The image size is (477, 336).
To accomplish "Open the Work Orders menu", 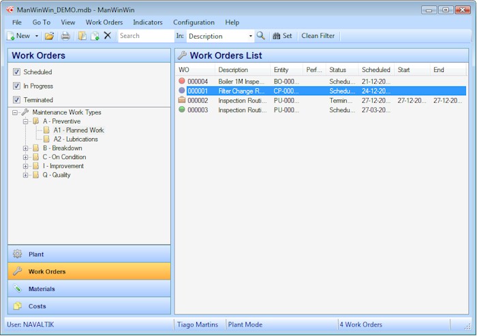I will coord(104,22).
